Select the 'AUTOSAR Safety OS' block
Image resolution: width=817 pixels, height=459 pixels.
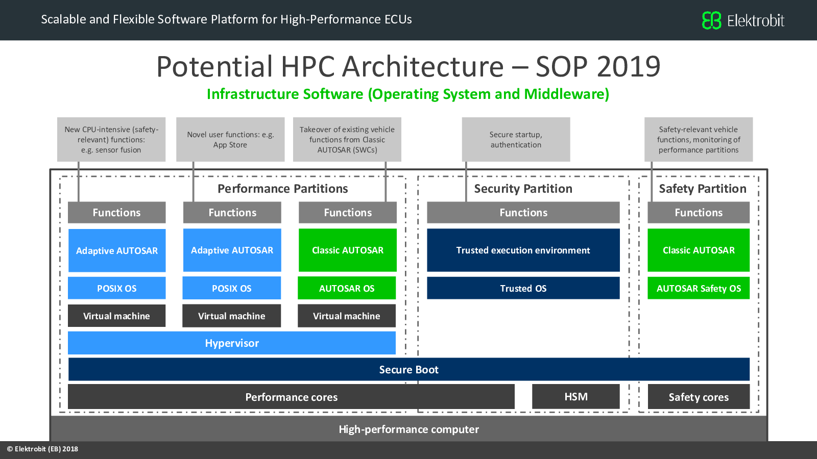click(x=699, y=288)
